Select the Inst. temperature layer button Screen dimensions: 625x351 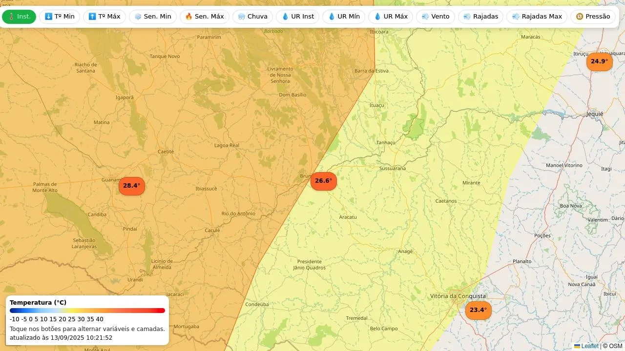point(19,17)
